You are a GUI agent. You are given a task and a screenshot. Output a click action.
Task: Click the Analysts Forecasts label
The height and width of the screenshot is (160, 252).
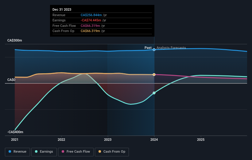pos(171,48)
